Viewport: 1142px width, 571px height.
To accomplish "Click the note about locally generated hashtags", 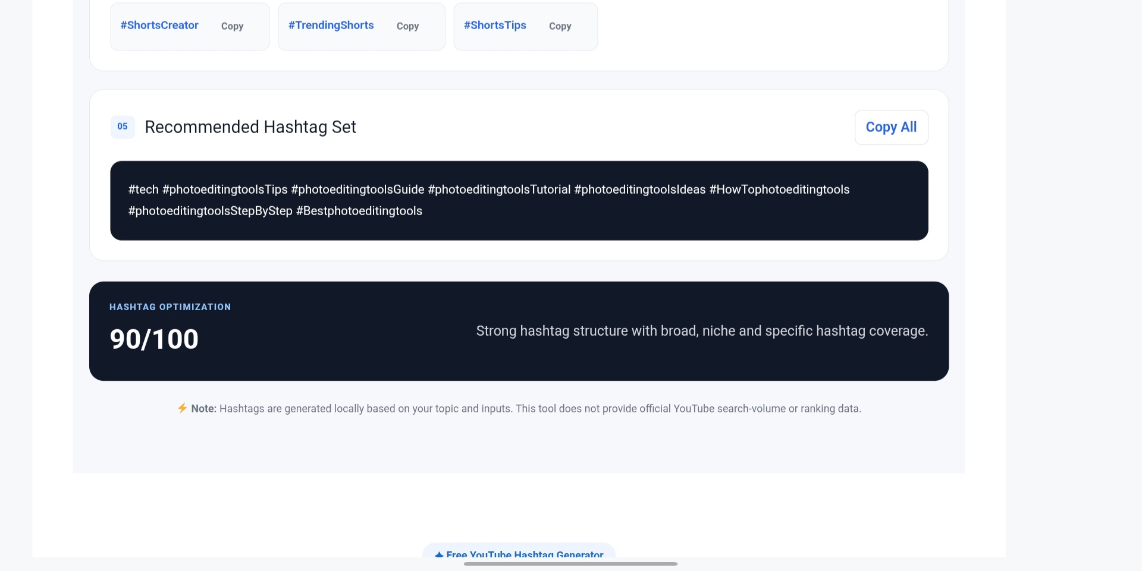I will (519, 409).
